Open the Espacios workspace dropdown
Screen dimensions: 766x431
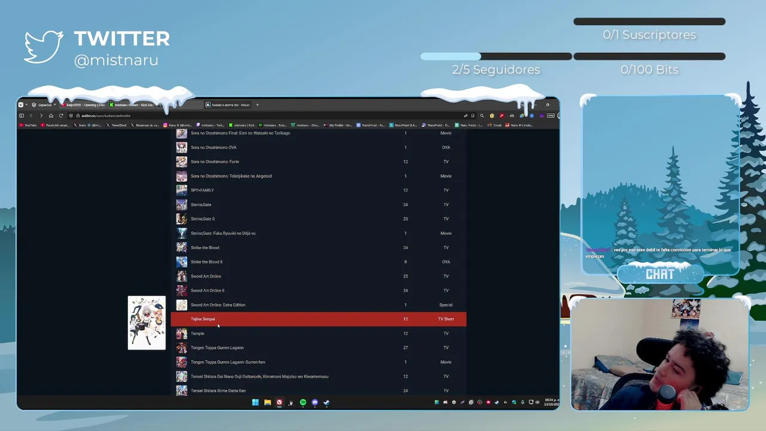(44, 105)
